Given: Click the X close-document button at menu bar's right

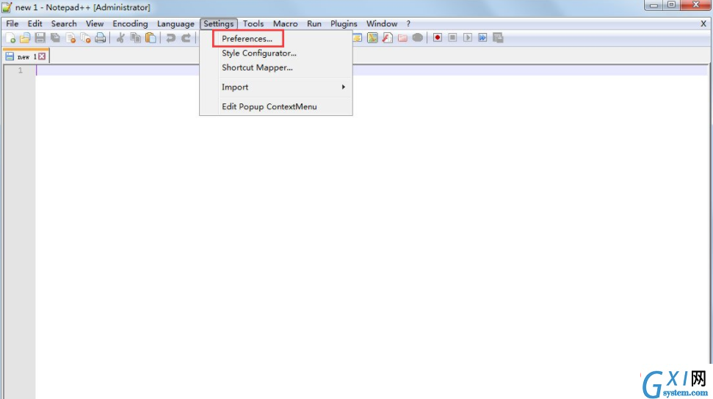Looking at the screenshot, I should point(703,23).
